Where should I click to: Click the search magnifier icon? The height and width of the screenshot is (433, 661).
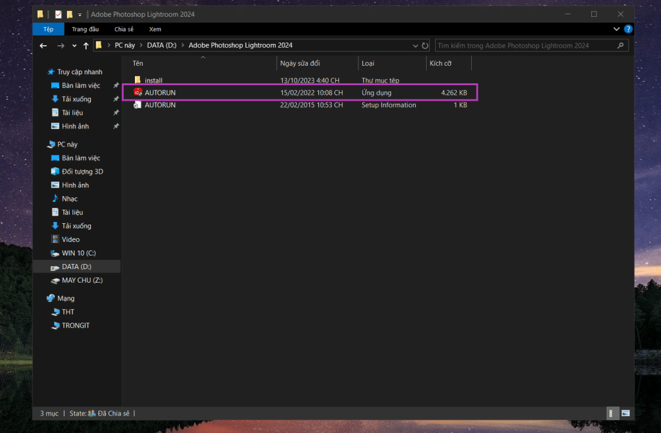pyautogui.click(x=620, y=46)
